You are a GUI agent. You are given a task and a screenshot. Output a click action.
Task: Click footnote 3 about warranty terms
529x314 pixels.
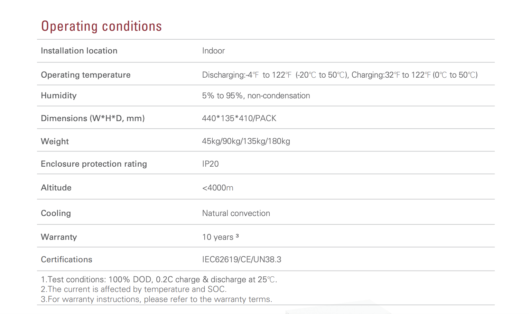coord(156,299)
